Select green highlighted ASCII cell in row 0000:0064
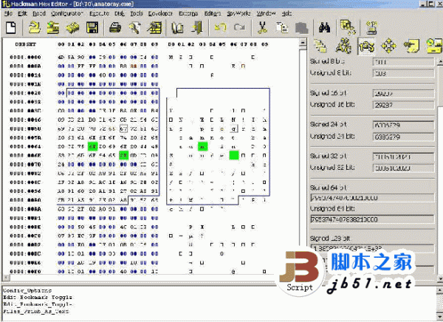 pos(202,146)
